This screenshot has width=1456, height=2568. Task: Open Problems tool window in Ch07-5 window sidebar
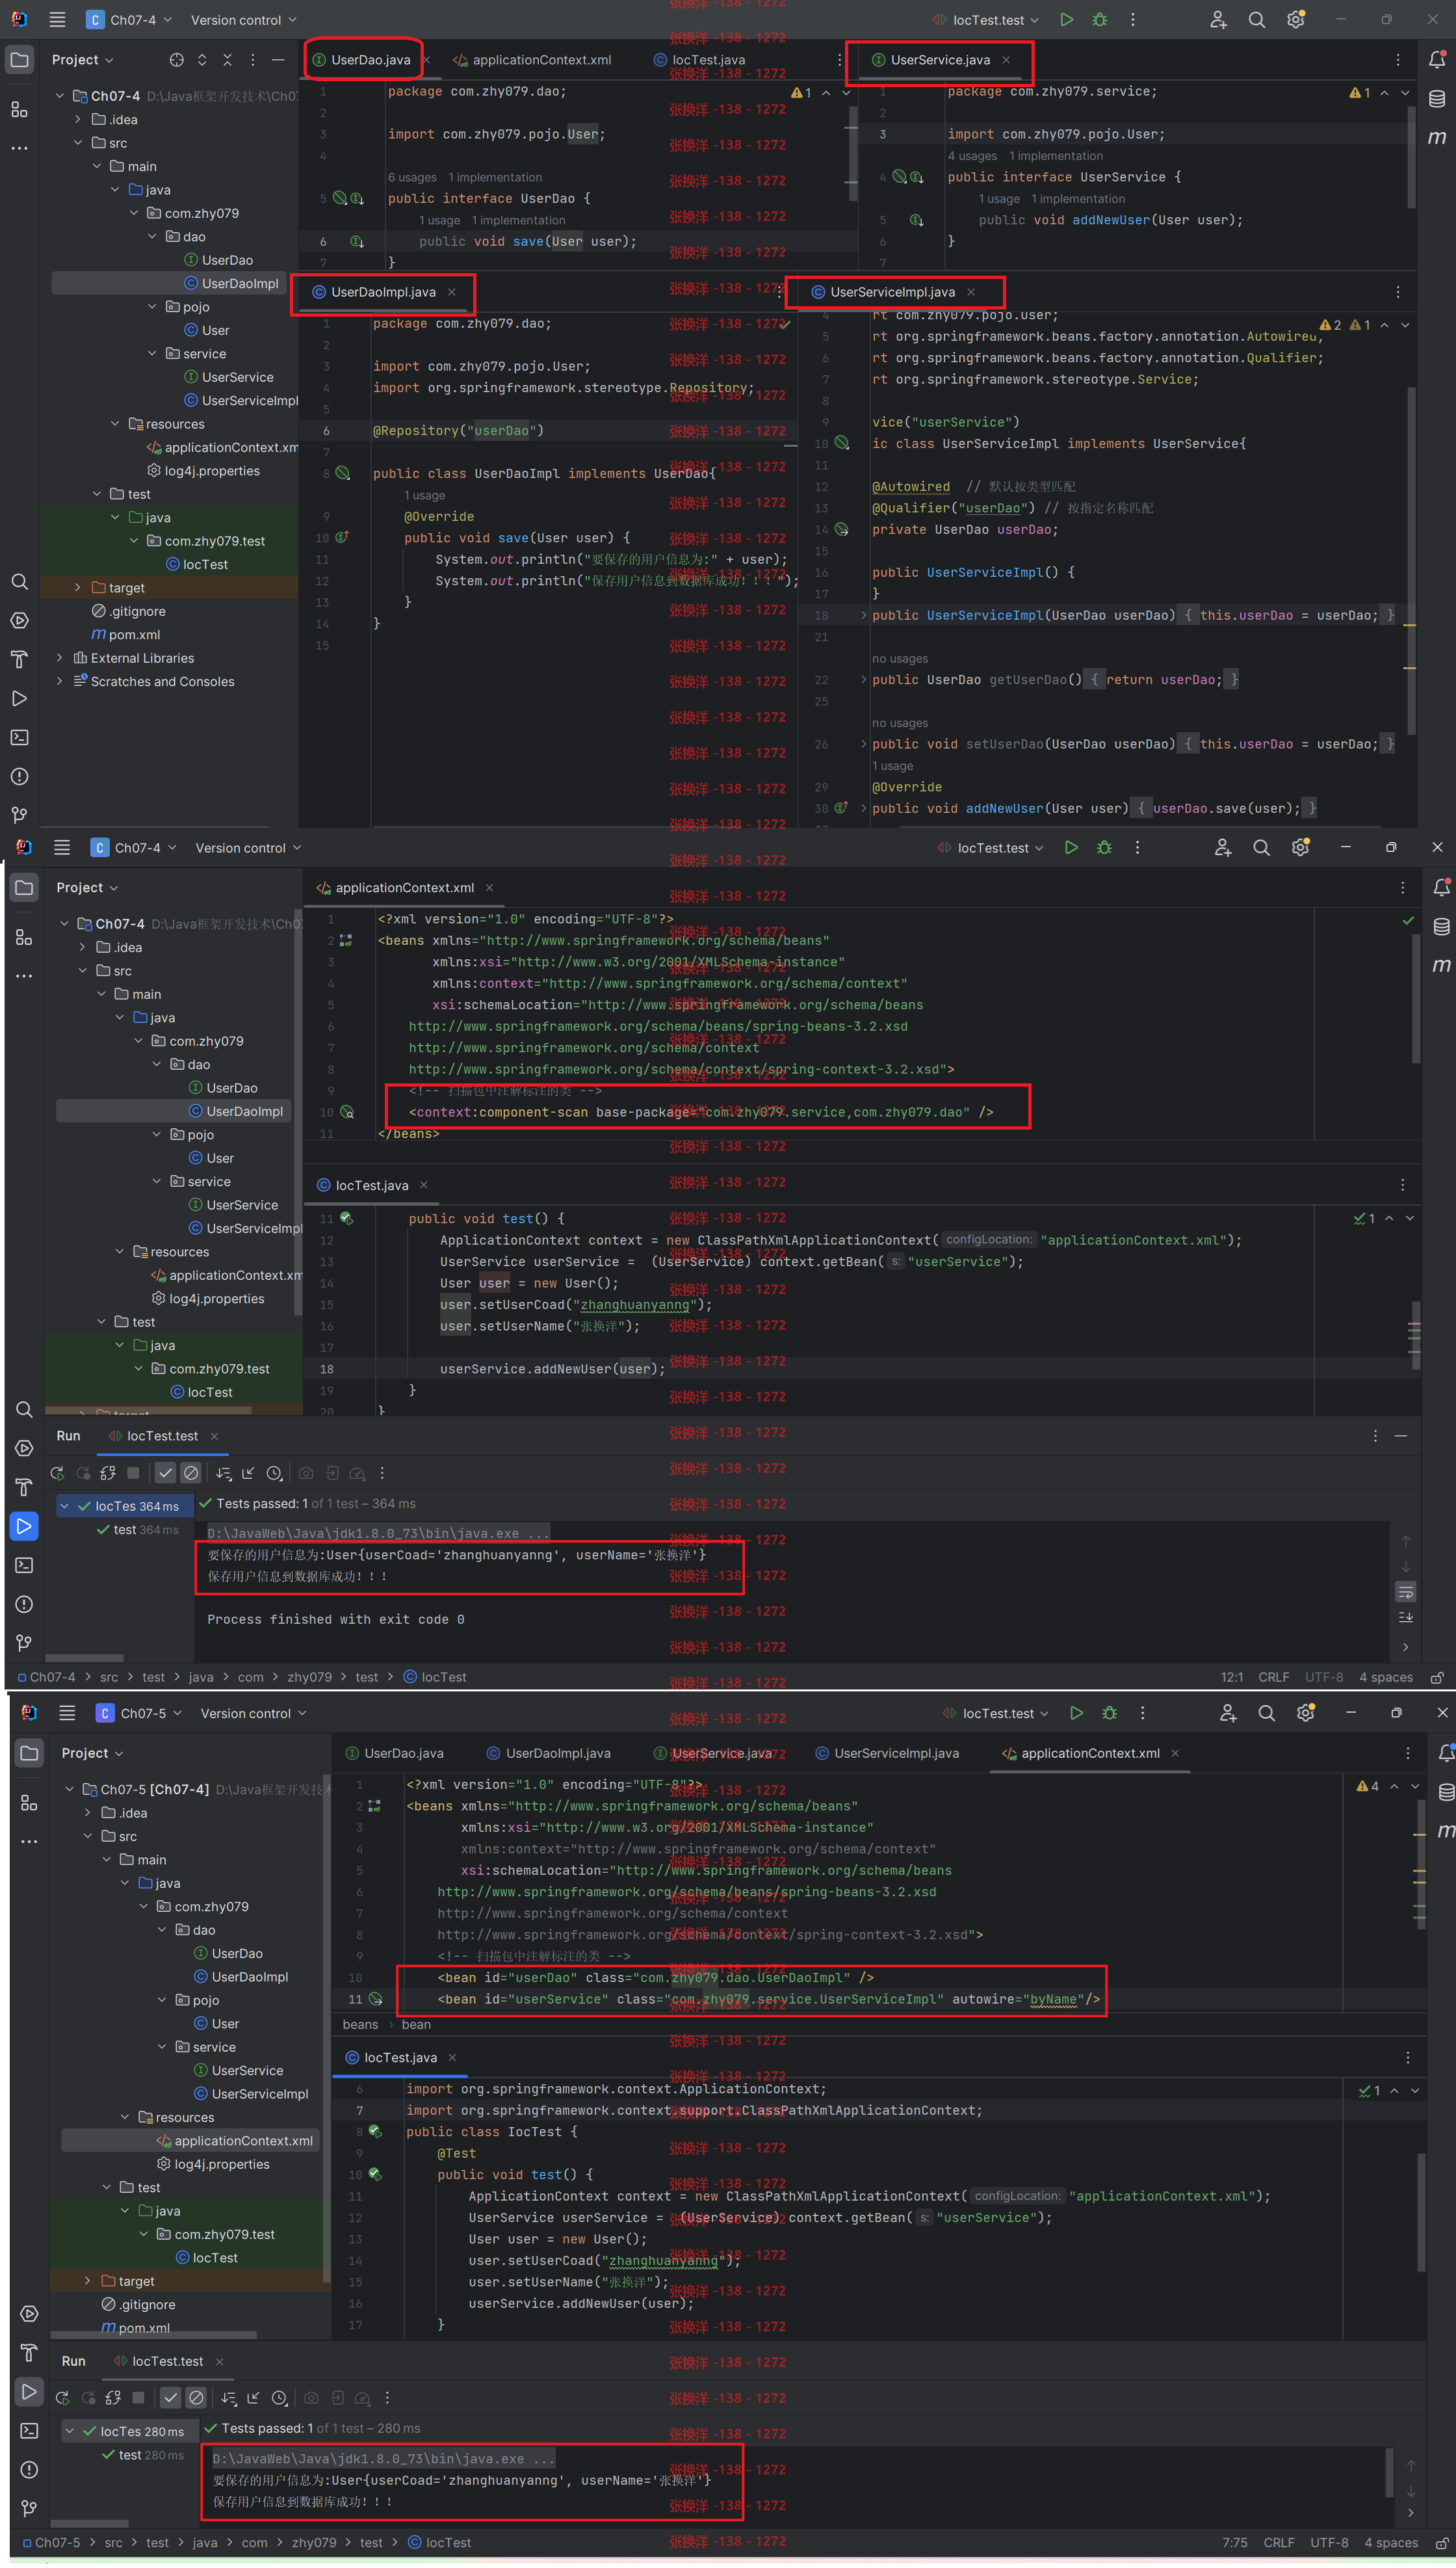coord(29,2469)
